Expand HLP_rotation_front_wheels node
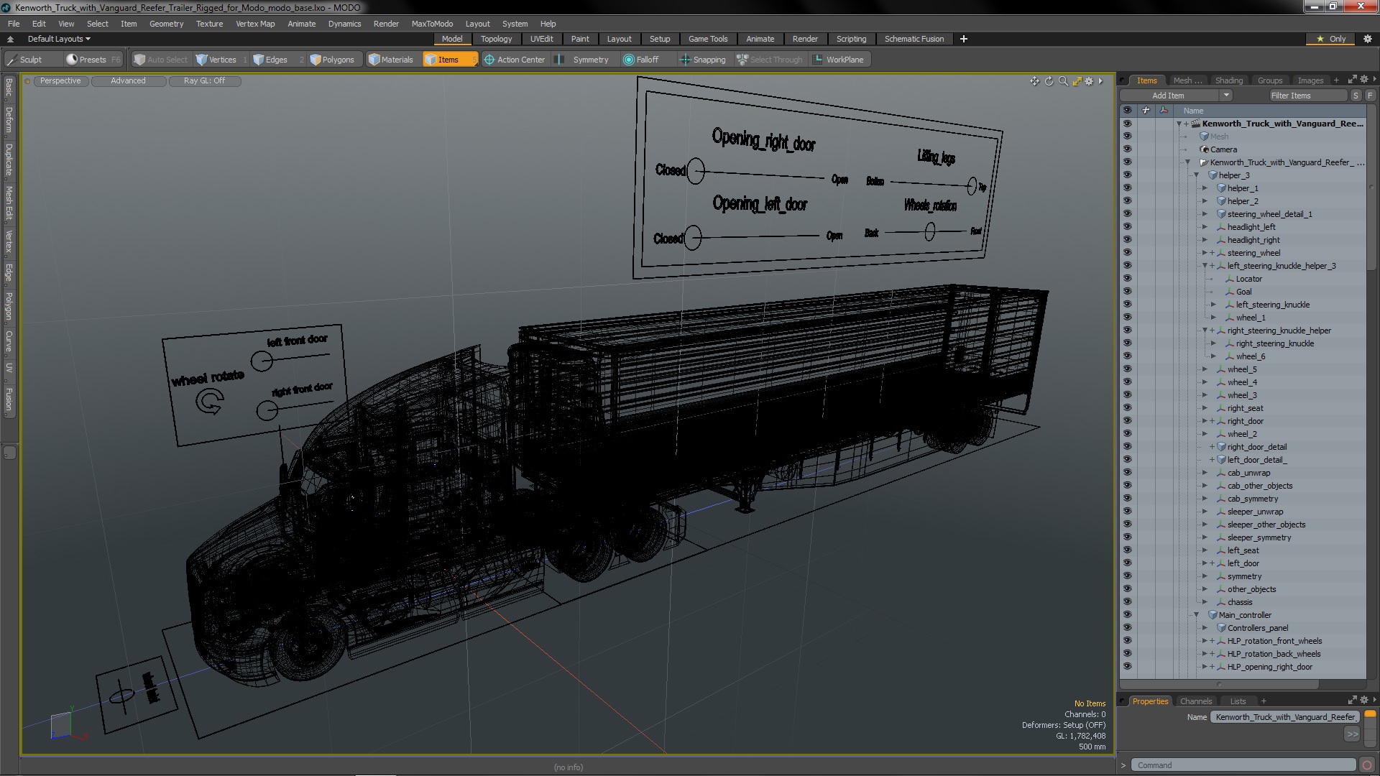 (x=1205, y=641)
